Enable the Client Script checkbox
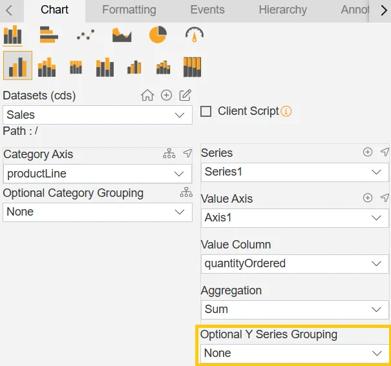The image size is (391, 366). 206,111
